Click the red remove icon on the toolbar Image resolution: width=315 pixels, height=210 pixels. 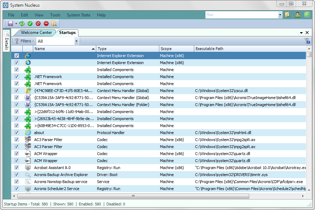(x=46, y=23)
